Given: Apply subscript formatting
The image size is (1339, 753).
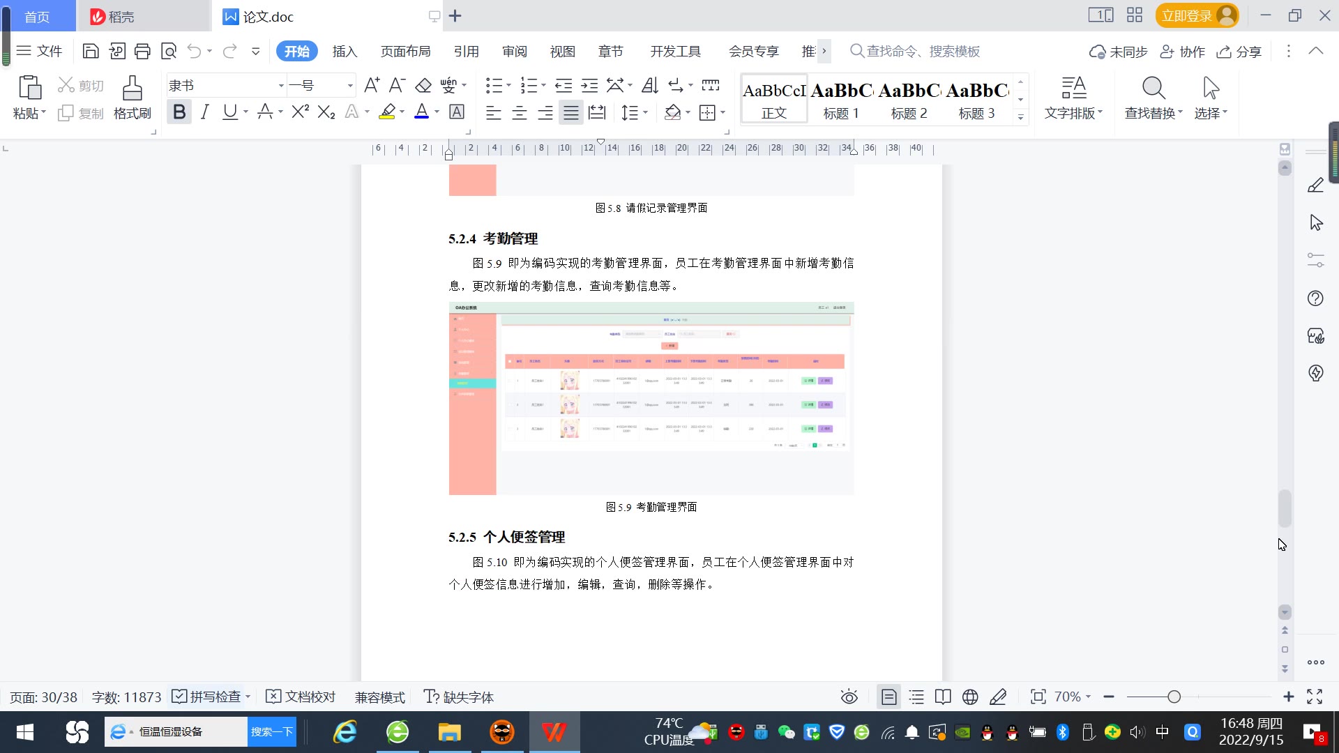Looking at the screenshot, I should 326,112.
